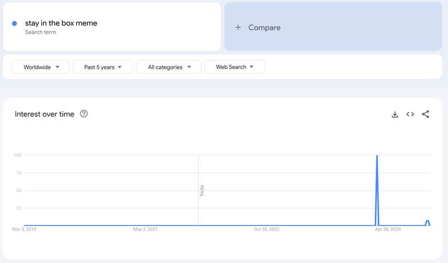Screen dimensions: 448x263
Task: Click the 50 value on the y-axis
Action: (x=18, y=190)
